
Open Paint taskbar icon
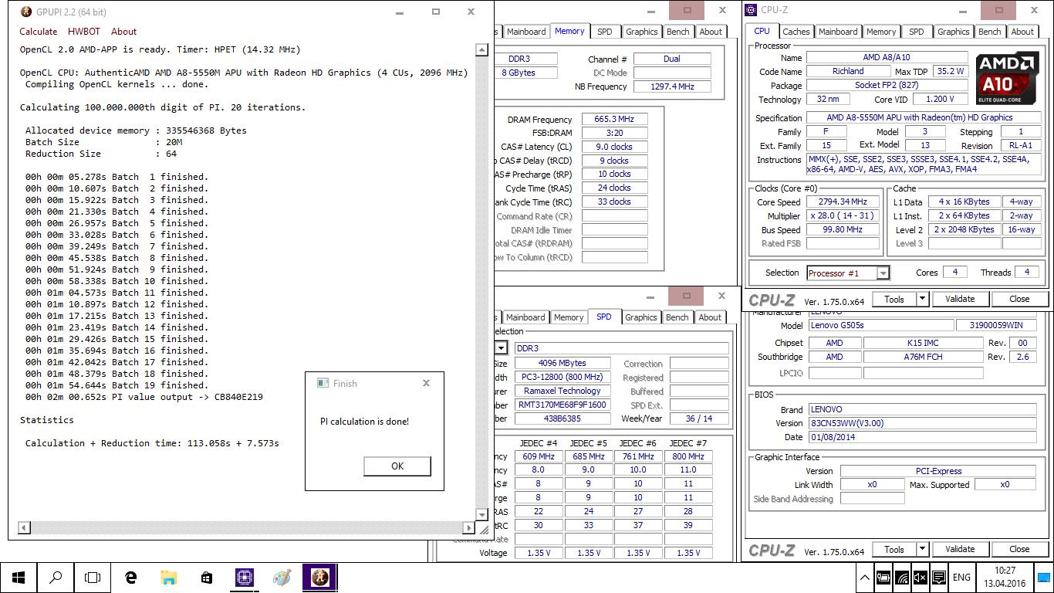click(x=282, y=577)
